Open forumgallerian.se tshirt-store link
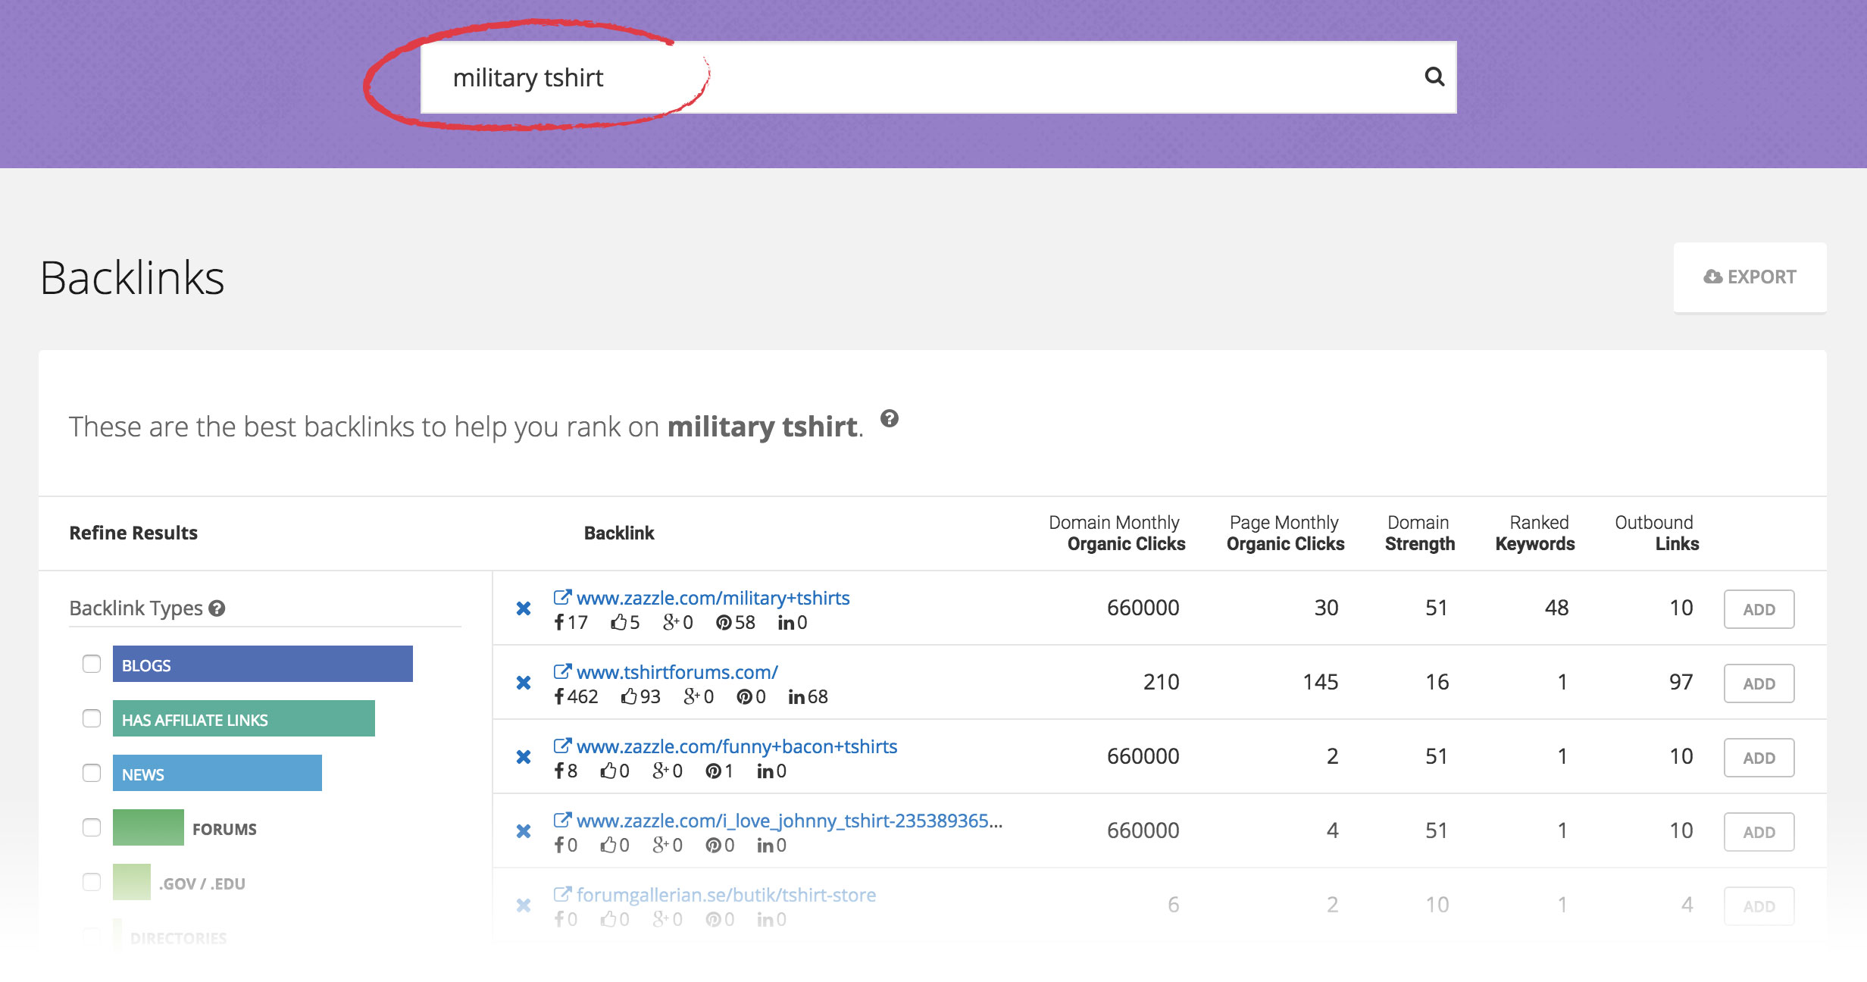This screenshot has height=982, width=1867. click(726, 895)
